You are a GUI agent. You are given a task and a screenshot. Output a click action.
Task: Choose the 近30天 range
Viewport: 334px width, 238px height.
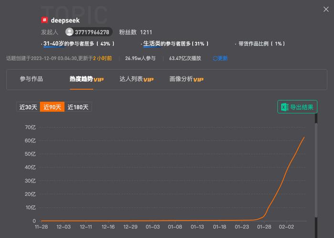28,107
